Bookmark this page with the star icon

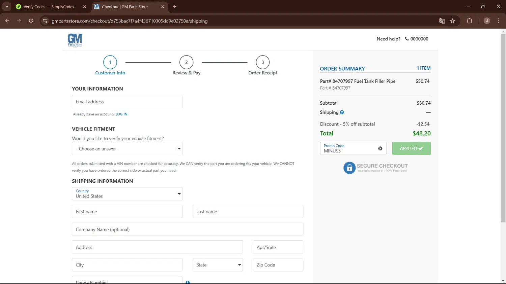[x=453, y=21]
